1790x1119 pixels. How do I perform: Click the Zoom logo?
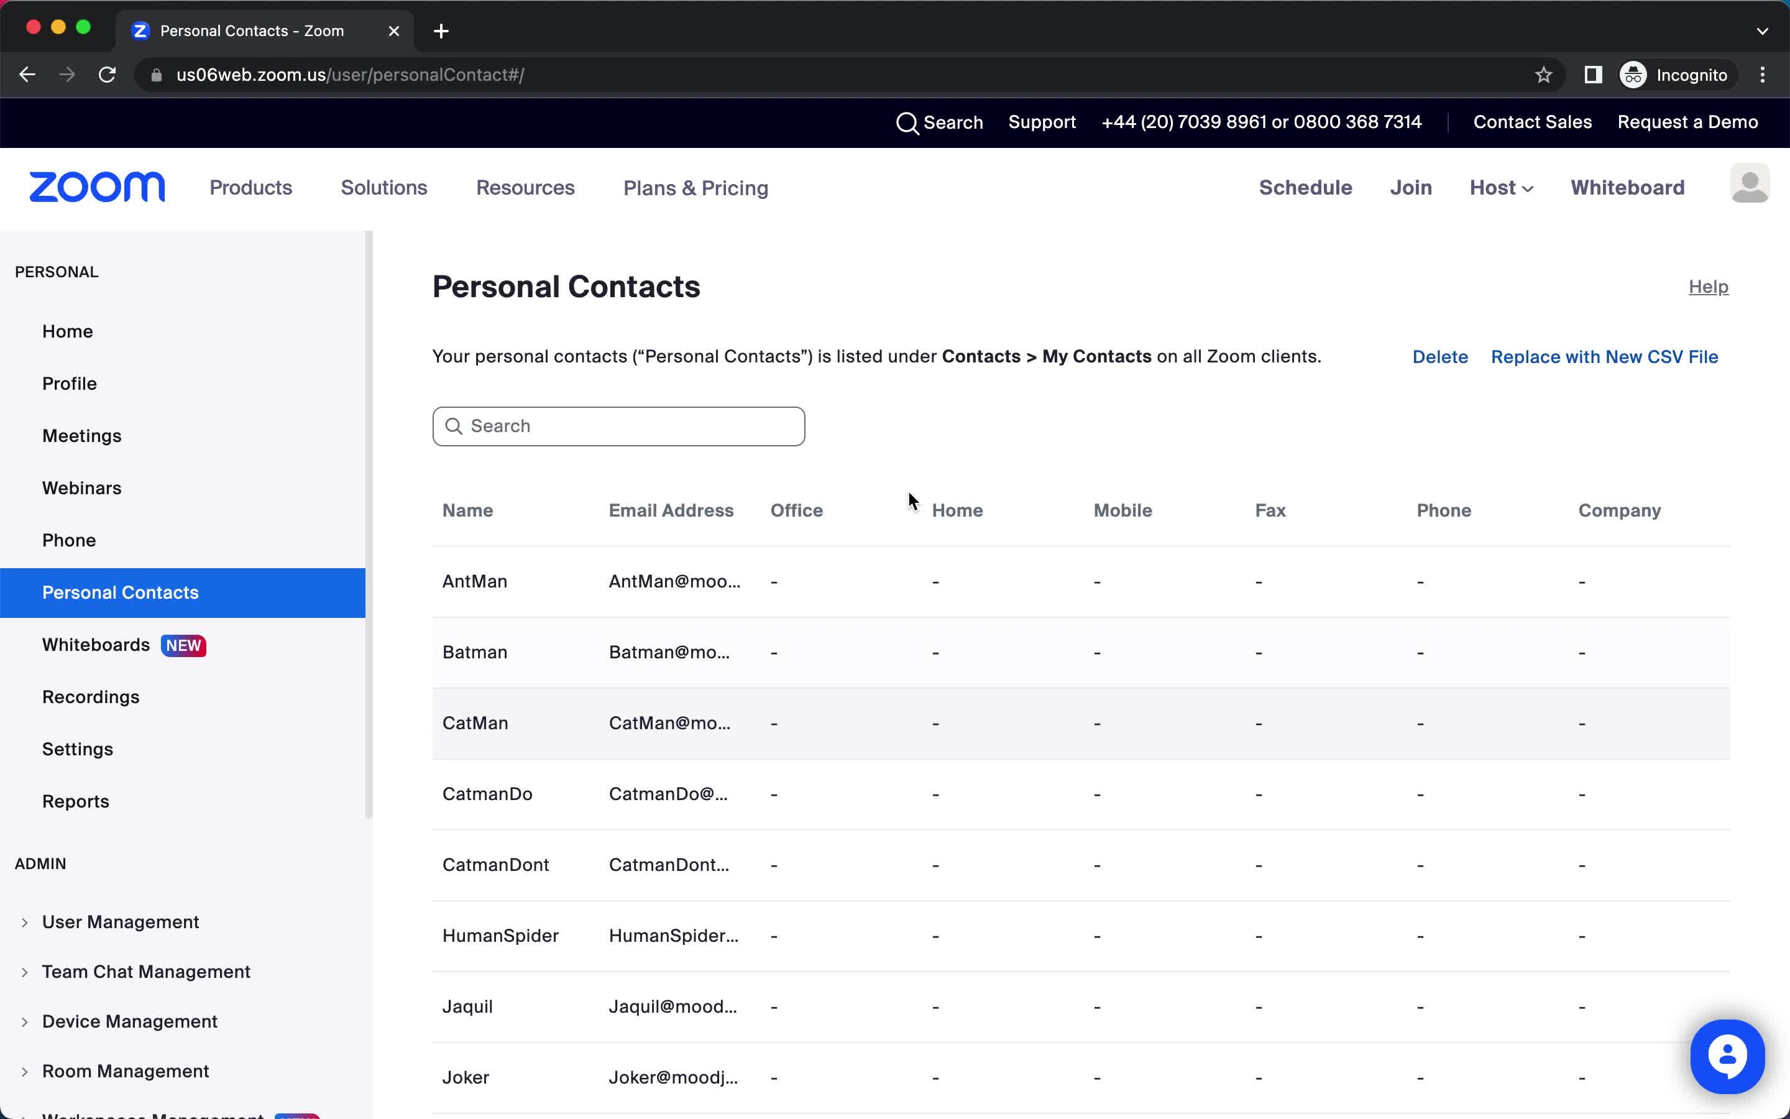tap(97, 187)
